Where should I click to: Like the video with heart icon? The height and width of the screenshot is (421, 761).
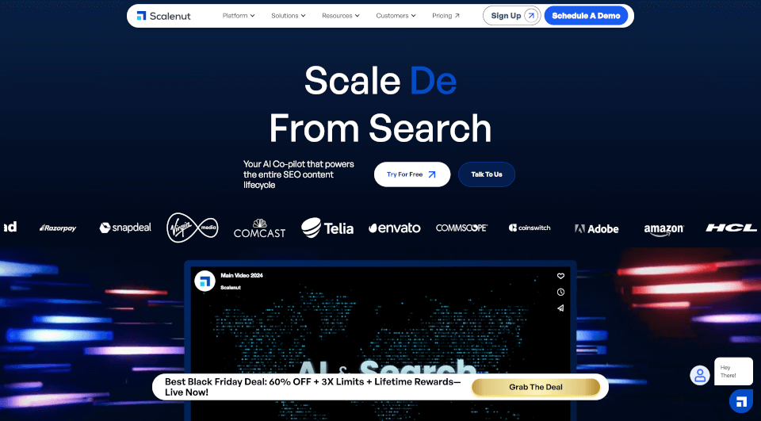pyautogui.click(x=560, y=276)
